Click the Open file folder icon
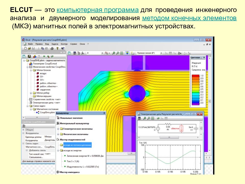This screenshot has width=245, height=184. (x=29, y=48)
